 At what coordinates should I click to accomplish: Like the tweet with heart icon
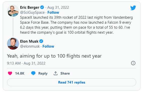10,73
